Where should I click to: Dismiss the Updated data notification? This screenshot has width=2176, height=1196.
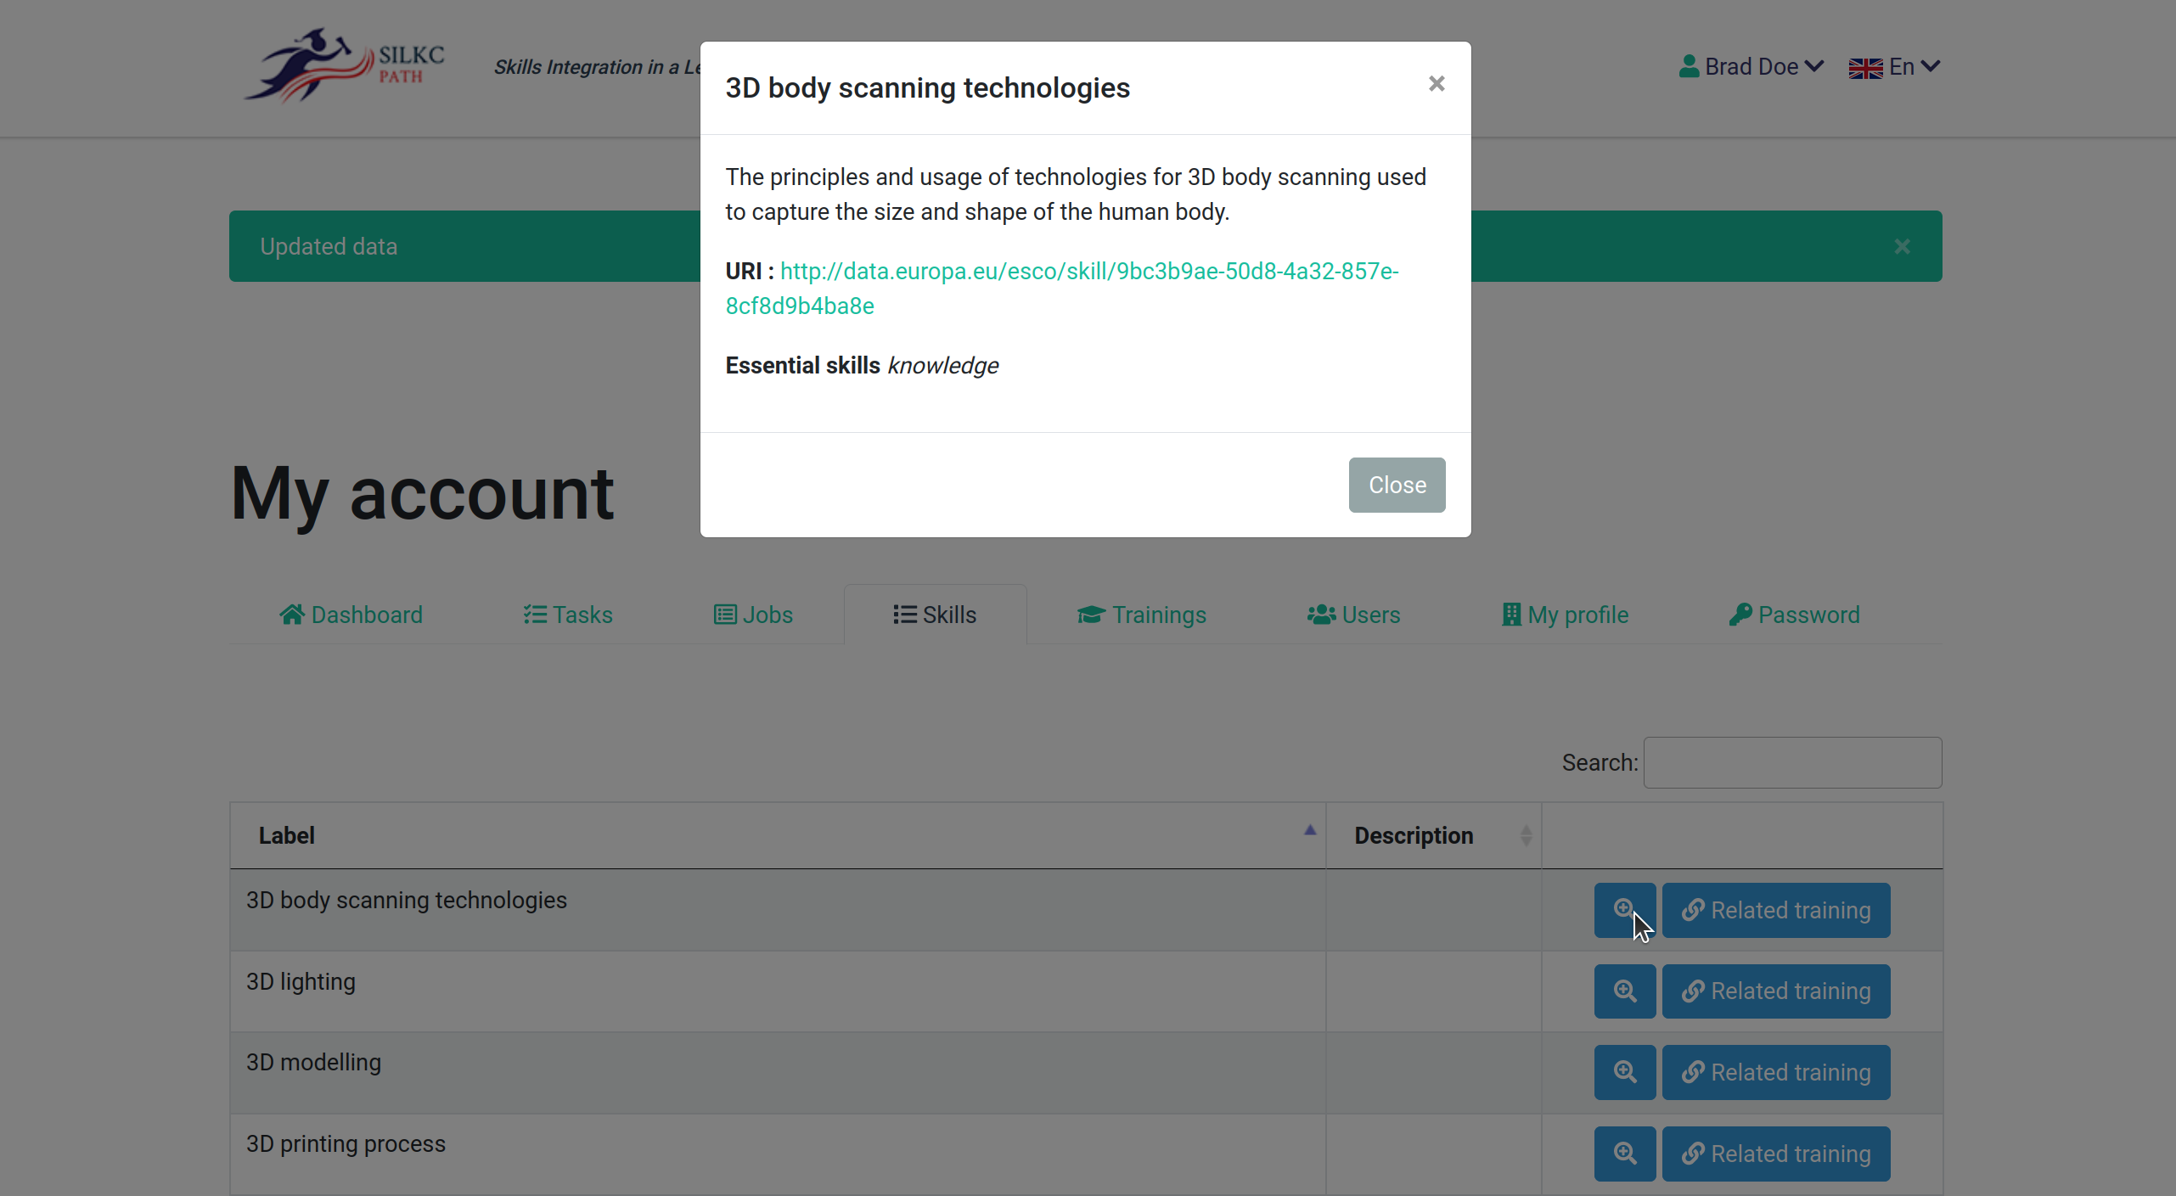pyautogui.click(x=1902, y=246)
